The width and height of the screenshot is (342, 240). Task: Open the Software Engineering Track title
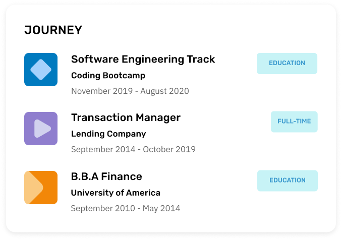pyautogui.click(x=143, y=59)
